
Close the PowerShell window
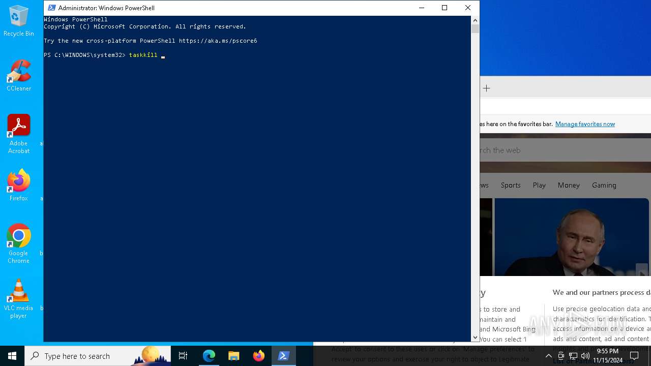468,8
